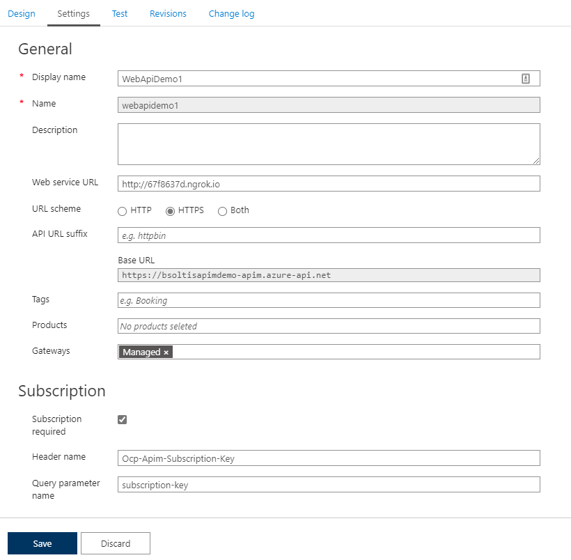The width and height of the screenshot is (571, 560).
Task: Click the Discard button
Action: point(116,543)
